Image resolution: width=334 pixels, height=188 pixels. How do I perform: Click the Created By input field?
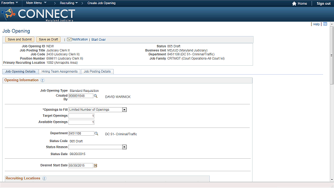click(x=81, y=96)
